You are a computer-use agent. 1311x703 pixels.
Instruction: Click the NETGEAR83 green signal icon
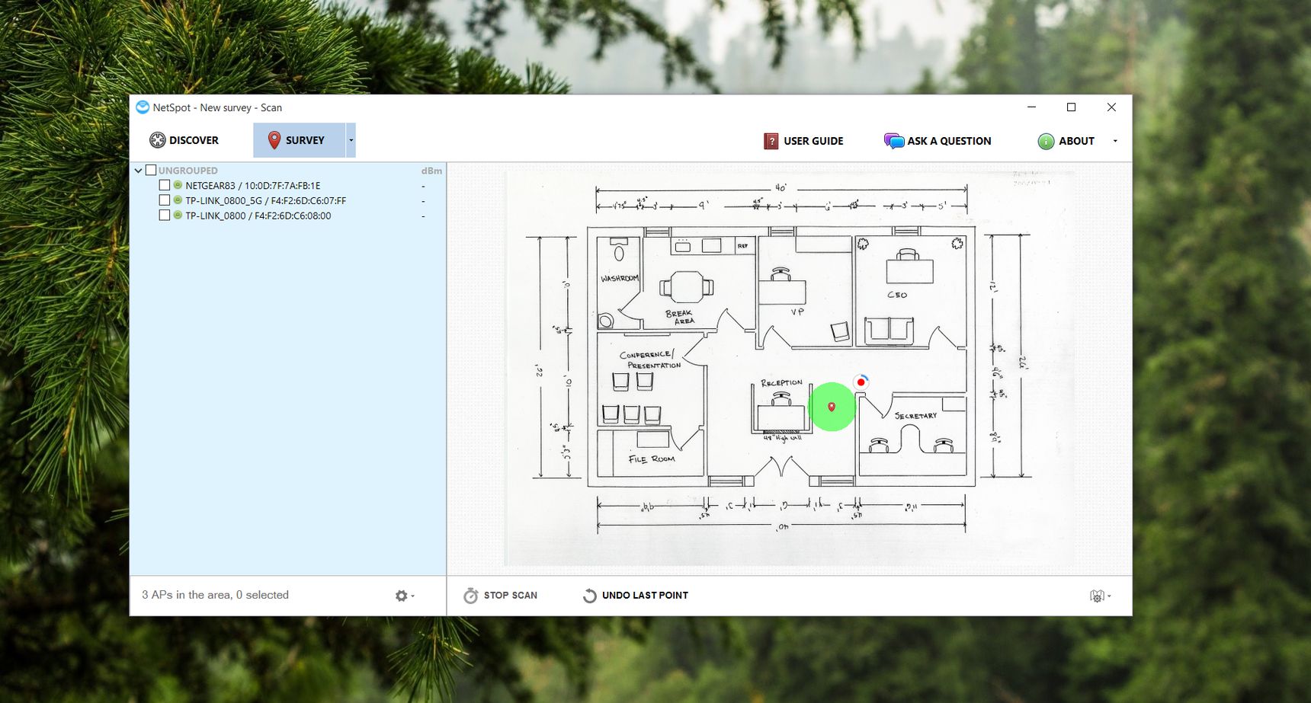[178, 185]
